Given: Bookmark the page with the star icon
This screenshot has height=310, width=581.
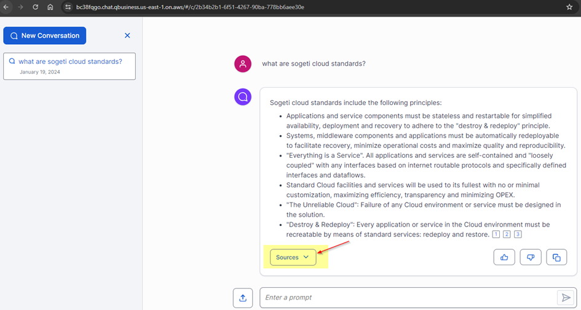Looking at the screenshot, I should click(x=569, y=7).
